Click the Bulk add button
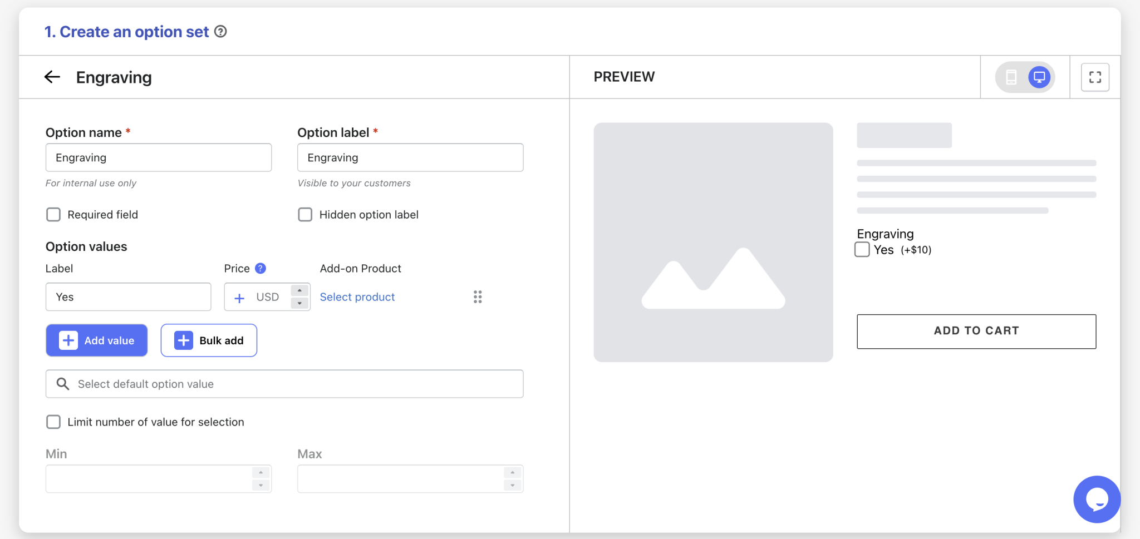The height and width of the screenshot is (539, 1140). coord(209,340)
